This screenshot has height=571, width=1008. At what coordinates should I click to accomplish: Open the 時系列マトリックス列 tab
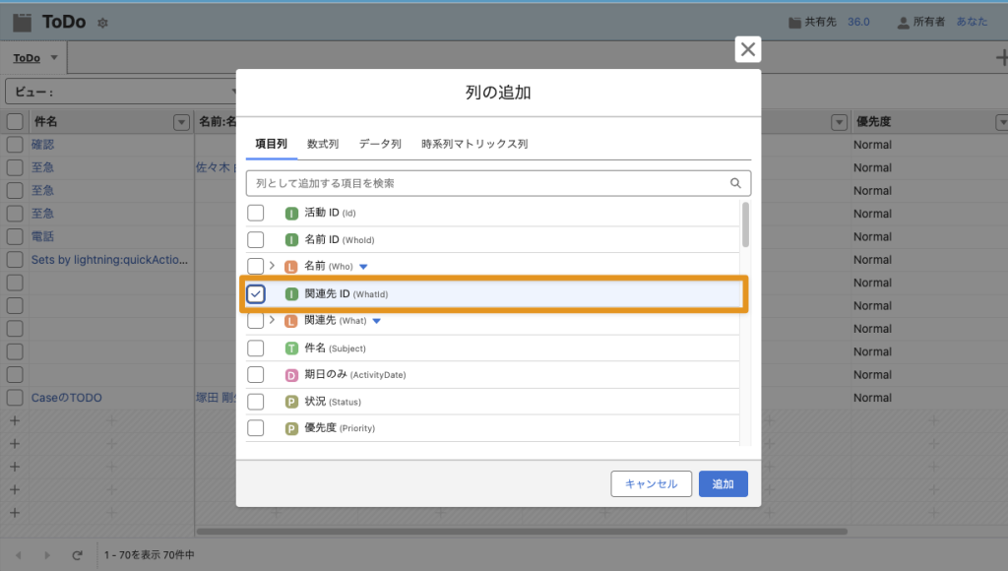point(474,144)
